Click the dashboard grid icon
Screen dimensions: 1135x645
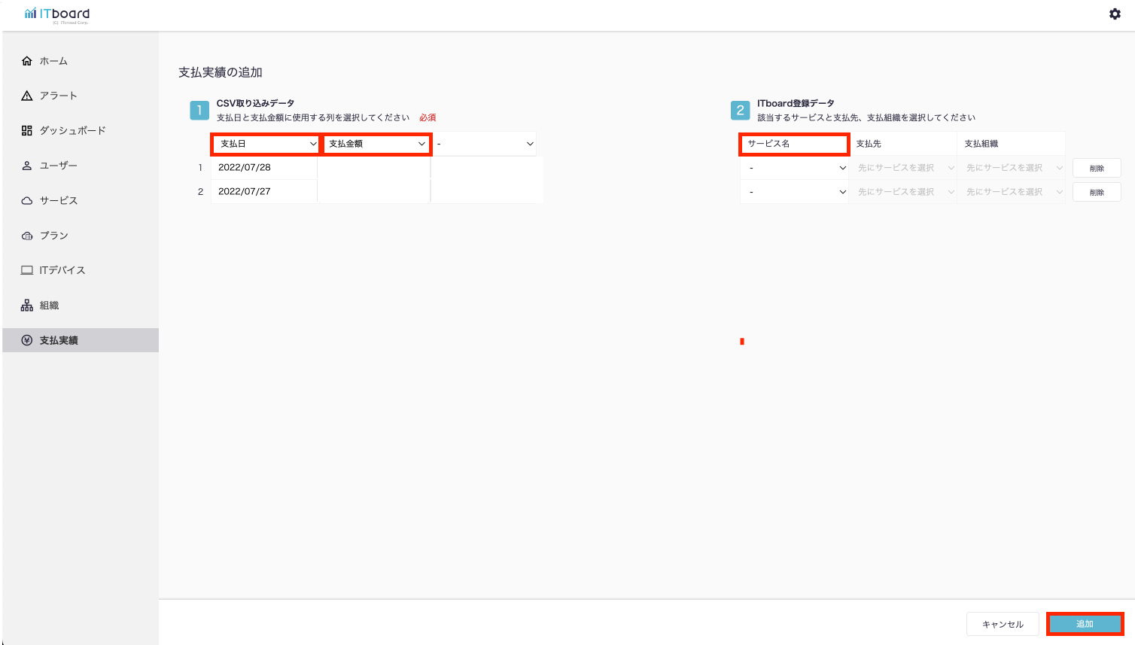tap(27, 130)
